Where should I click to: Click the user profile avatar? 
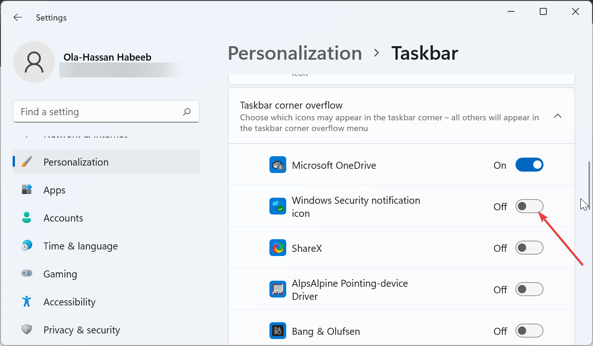[x=35, y=62]
